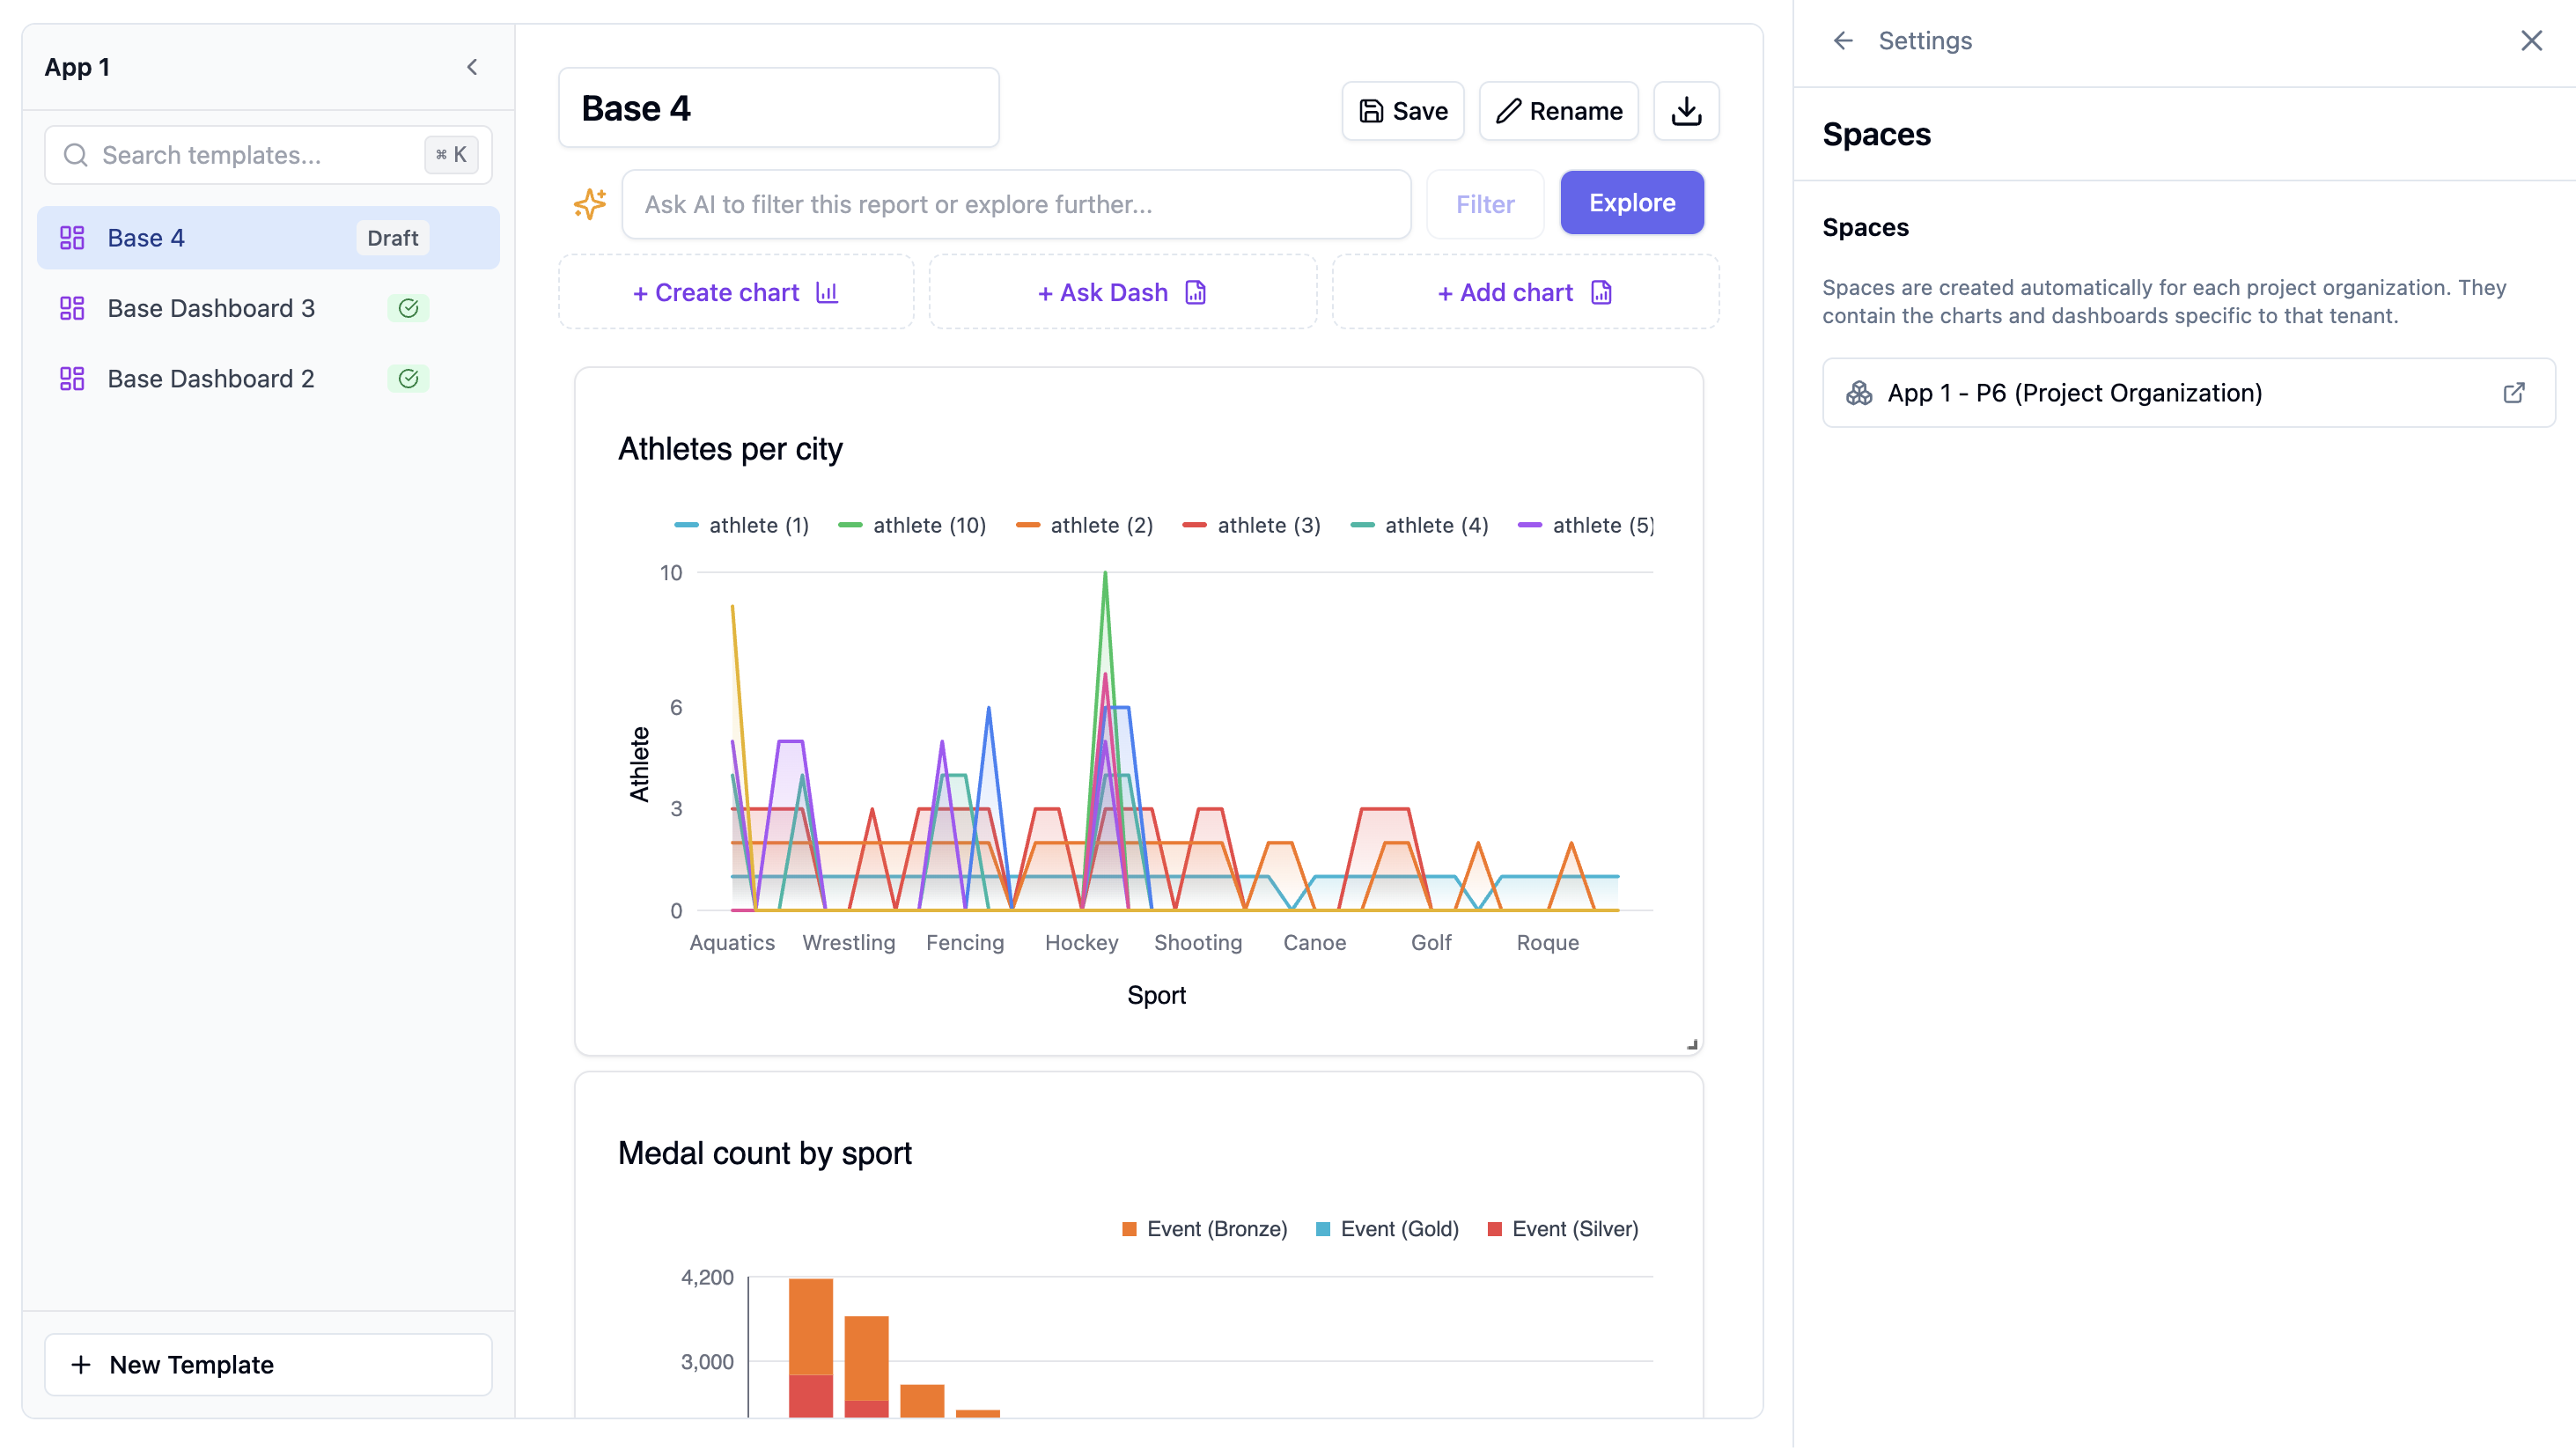Click the published check icon on Base Dashboard 2
2576x1451 pixels.
point(408,379)
